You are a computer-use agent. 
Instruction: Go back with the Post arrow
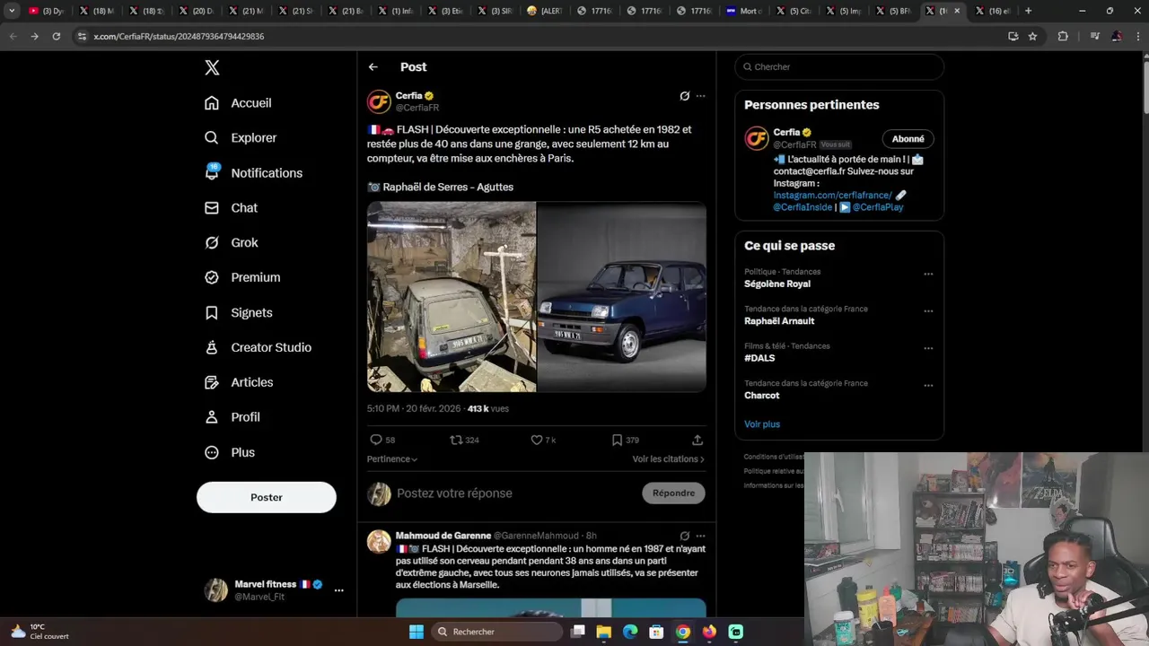point(373,67)
